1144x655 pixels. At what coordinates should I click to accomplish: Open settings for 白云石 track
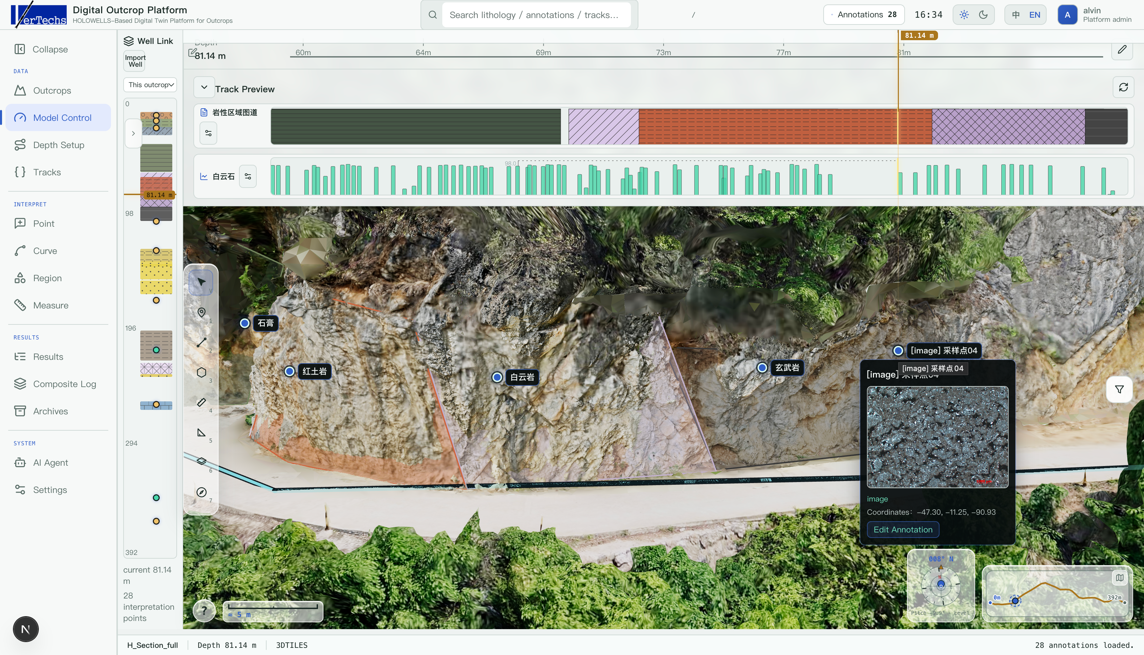pos(248,176)
